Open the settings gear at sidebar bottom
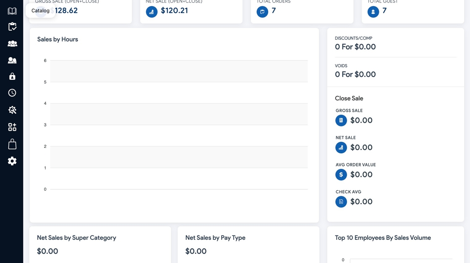The height and width of the screenshot is (263, 470). (x=12, y=161)
